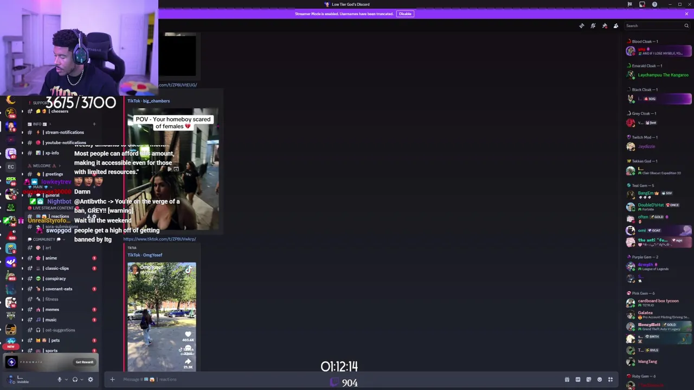Toggle the microphone mute icon
Image resolution: width=694 pixels, height=390 pixels.
pyautogui.click(x=60, y=379)
